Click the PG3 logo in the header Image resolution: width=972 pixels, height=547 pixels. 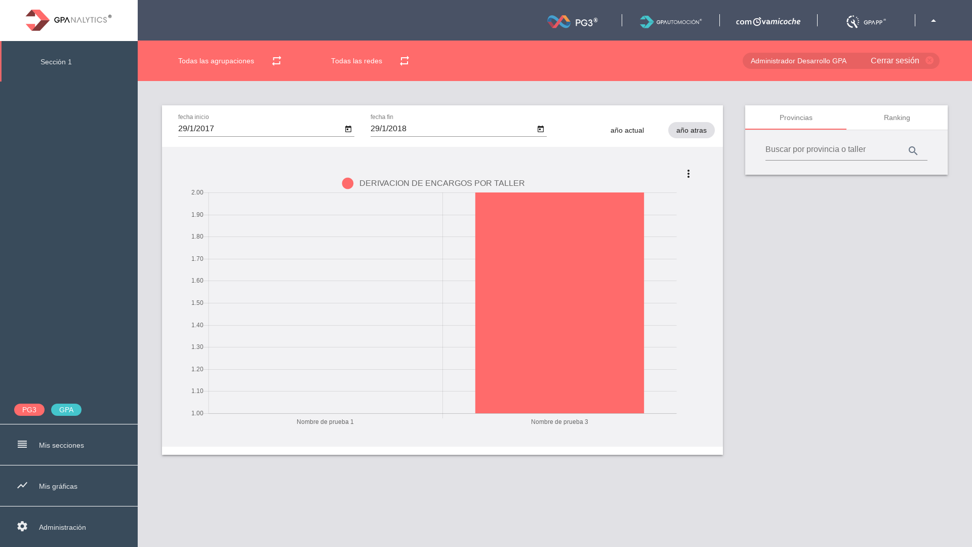point(573,21)
